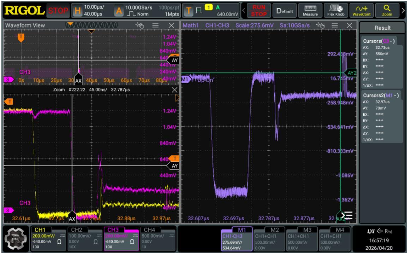Tap the touch gesture icon in Math1 window

320,25
